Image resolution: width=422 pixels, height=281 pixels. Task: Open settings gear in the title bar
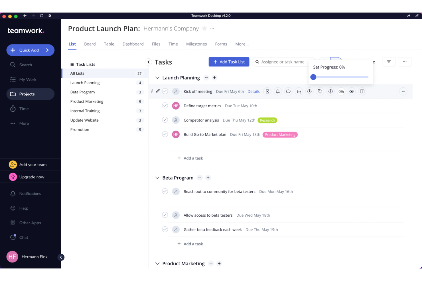point(50,16)
